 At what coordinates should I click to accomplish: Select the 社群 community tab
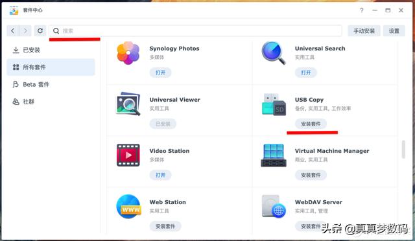(x=51, y=102)
